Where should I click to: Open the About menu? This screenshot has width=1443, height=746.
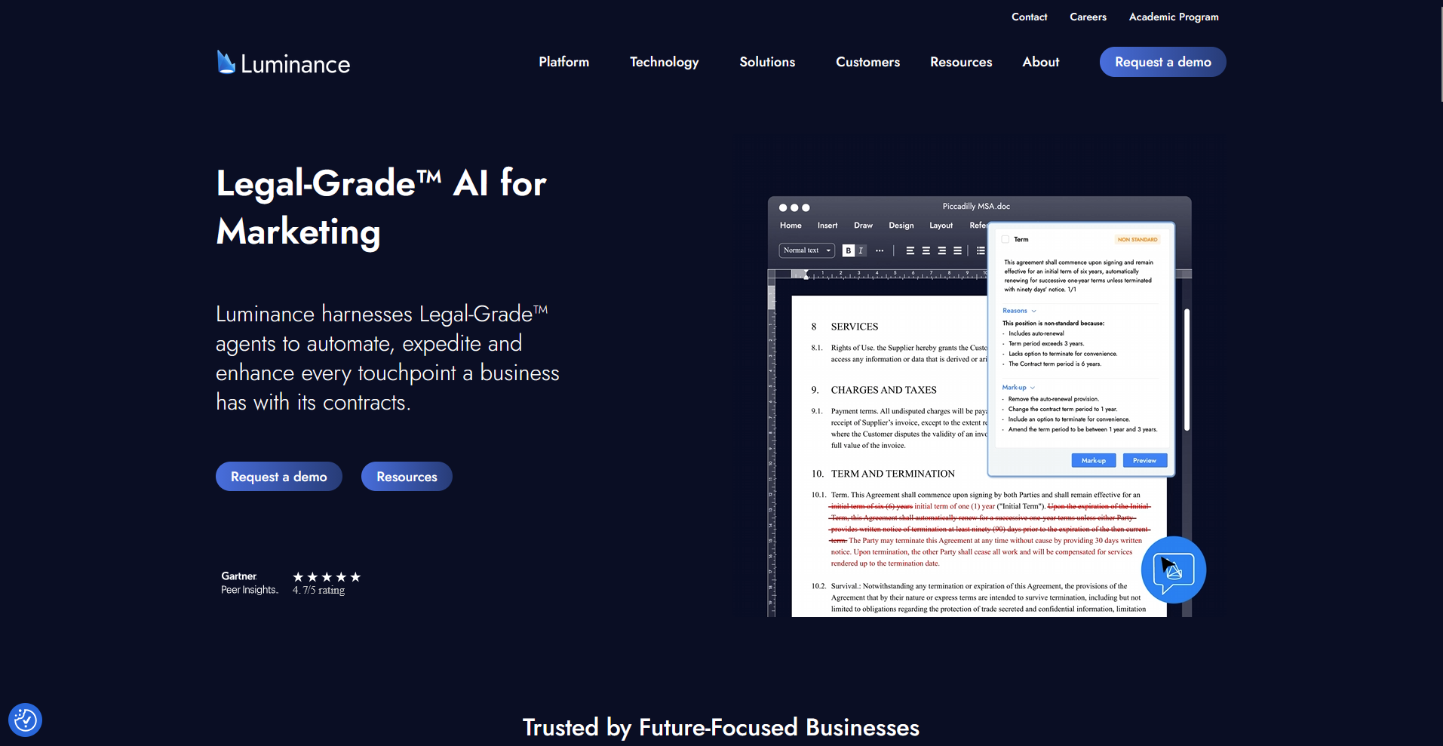tap(1041, 62)
